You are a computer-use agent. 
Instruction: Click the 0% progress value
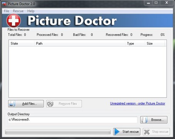[163, 35]
